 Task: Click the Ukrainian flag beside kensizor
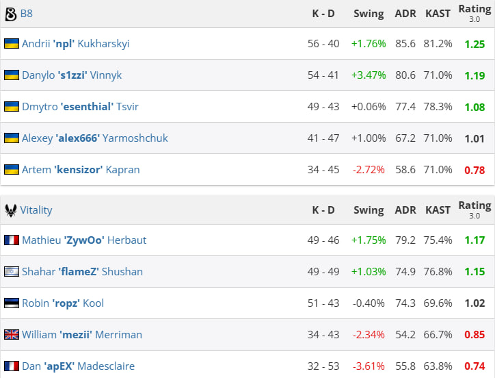click(12, 170)
